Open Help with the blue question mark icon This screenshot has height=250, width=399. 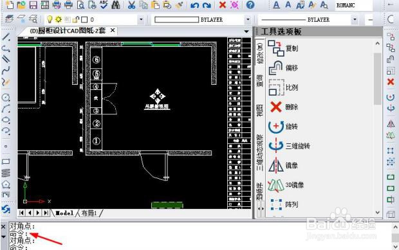(250, 5)
